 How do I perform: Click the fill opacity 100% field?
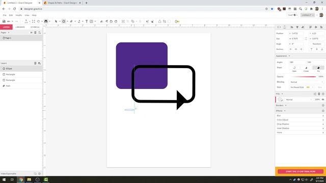click(317, 100)
